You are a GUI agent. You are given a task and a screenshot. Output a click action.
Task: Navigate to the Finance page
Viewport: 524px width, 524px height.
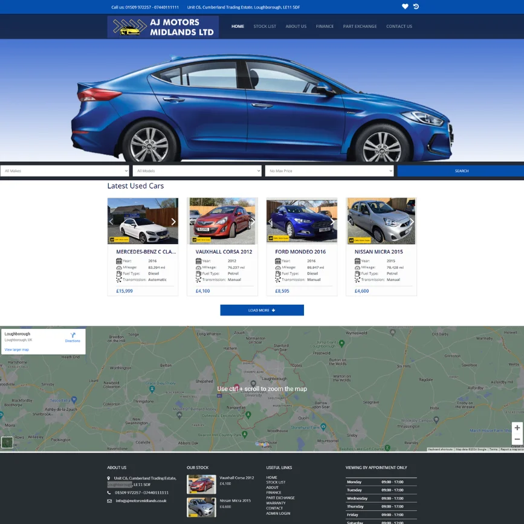pos(325,27)
